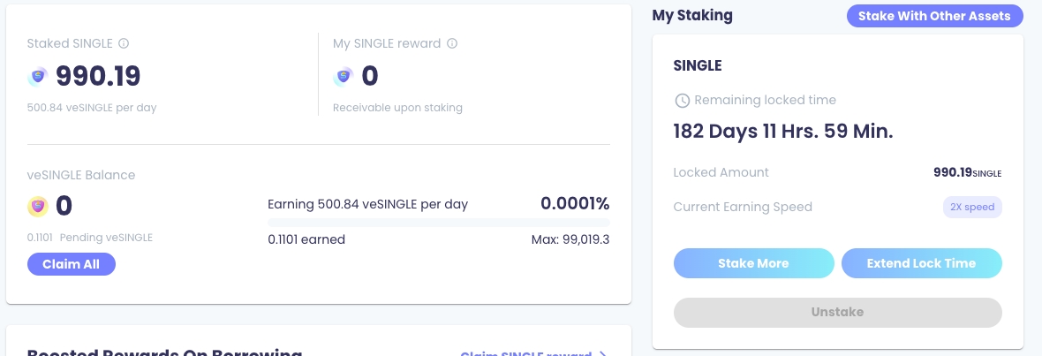
Task: Expand the chevron after Claim SINGLE reward
Action: tap(603, 353)
